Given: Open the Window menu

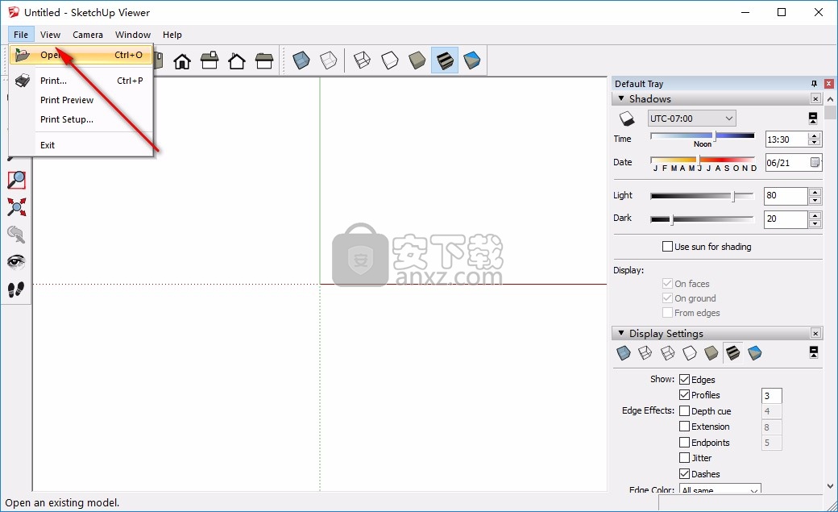Looking at the screenshot, I should [x=132, y=35].
